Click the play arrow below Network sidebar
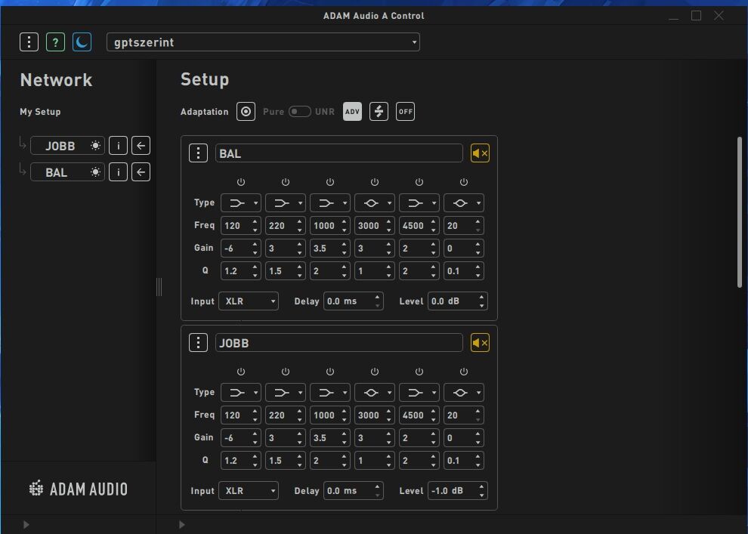748x534 pixels. (x=26, y=524)
